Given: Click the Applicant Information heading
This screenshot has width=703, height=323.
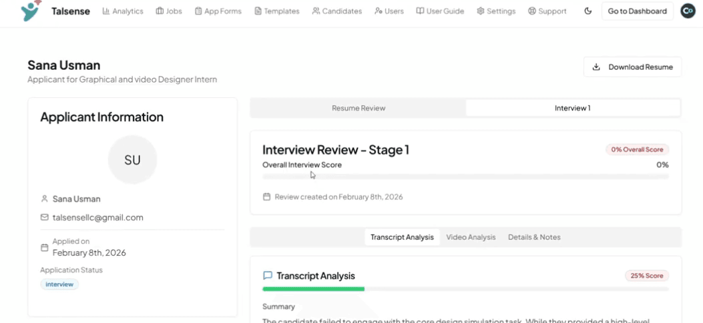Looking at the screenshot, I should 101,117.
